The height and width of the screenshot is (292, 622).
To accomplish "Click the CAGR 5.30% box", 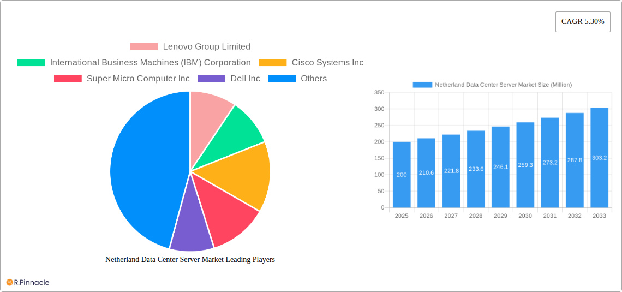I will [x=583, y=22].
